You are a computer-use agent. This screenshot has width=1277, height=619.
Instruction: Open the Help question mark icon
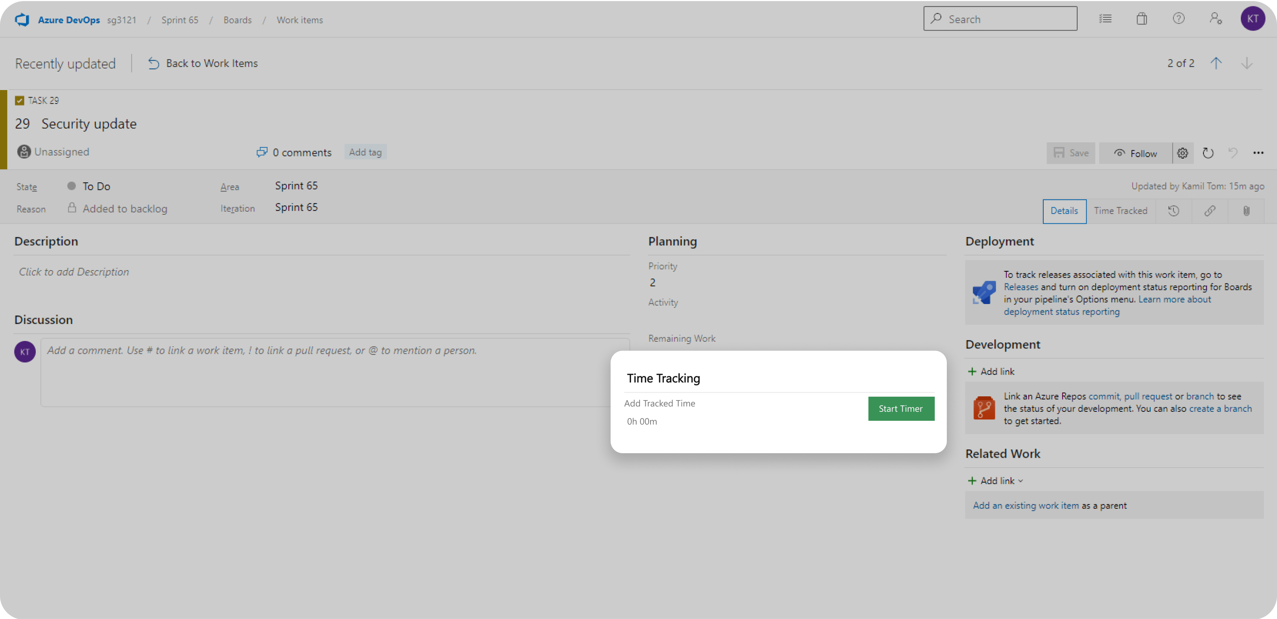[1178, 19]
